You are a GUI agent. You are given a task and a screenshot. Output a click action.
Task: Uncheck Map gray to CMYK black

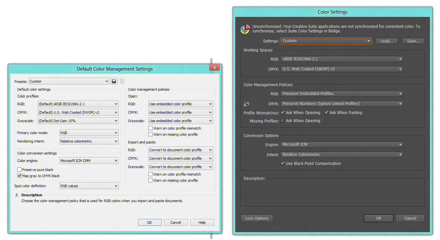click(19, 176)
